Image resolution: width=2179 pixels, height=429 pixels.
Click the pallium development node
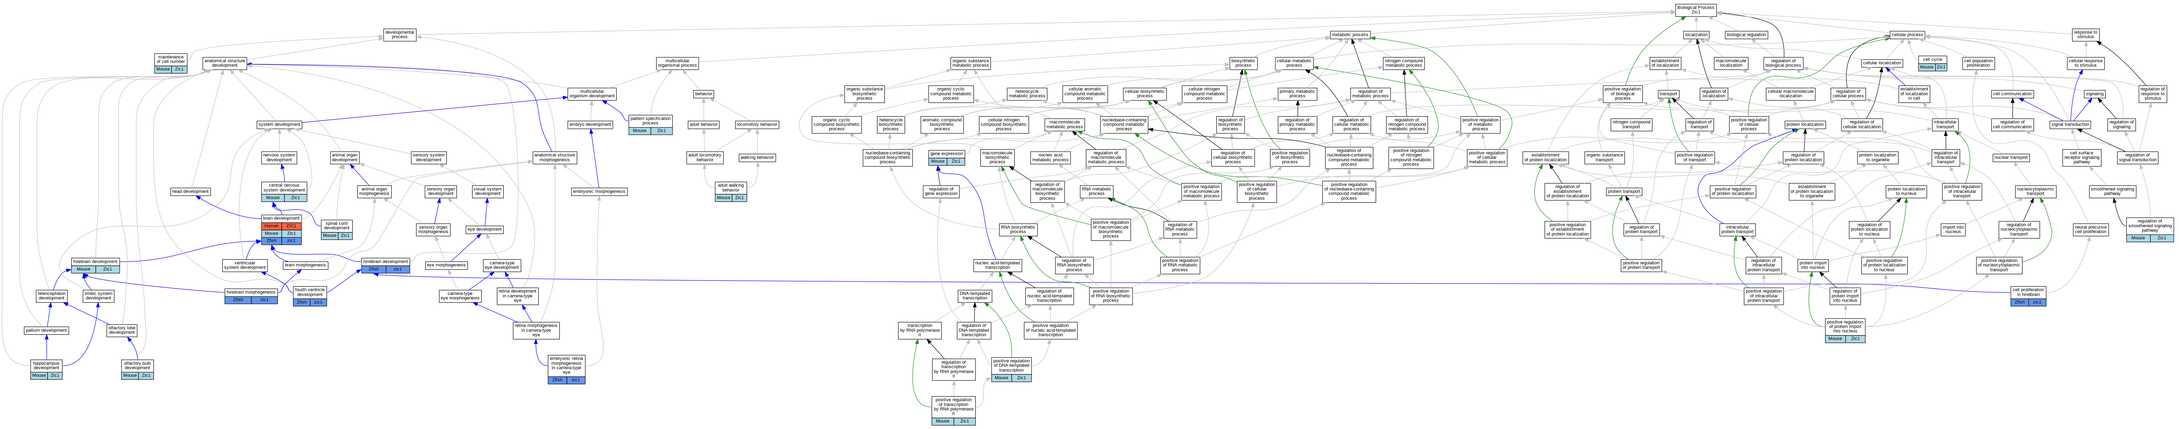(46, 330)
